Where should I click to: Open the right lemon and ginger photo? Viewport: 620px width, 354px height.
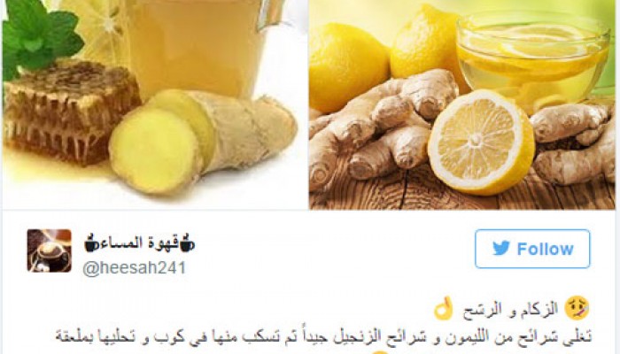tap(461, 104)
